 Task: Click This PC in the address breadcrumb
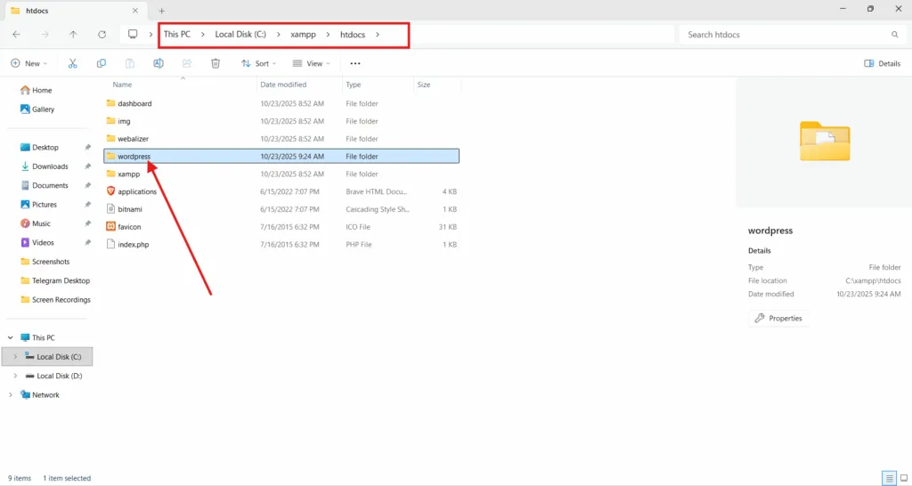177,35
